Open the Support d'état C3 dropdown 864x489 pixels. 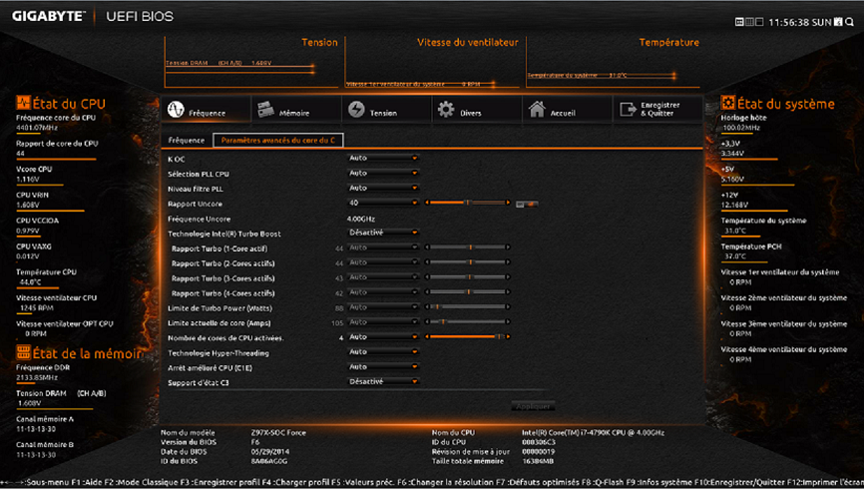coord(383,381)
